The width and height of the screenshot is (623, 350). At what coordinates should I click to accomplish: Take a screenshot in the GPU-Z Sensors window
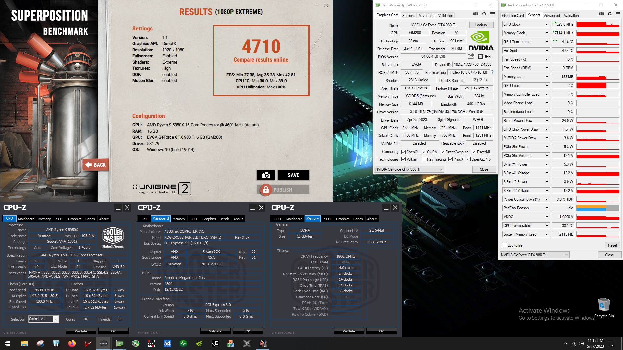point(601,14)
